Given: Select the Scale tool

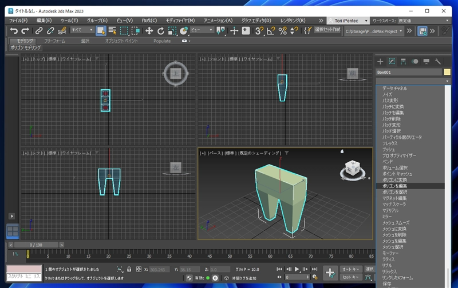Looking at the screenshot, I should tap(172, 31).
